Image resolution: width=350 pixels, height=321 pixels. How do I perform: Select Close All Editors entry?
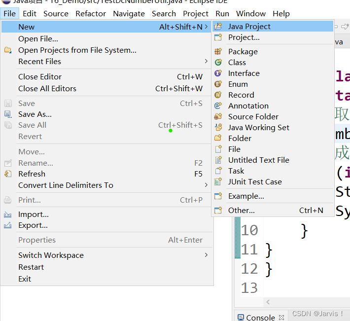(106, 89)
